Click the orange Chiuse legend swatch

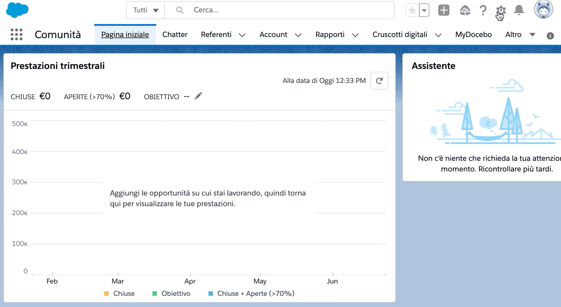pyautogui.click(x=106, y=294)
